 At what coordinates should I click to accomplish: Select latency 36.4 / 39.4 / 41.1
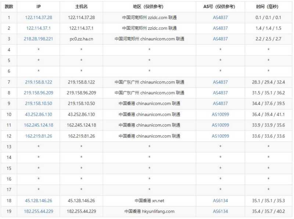pyautogui.click(x=268, y=114)
